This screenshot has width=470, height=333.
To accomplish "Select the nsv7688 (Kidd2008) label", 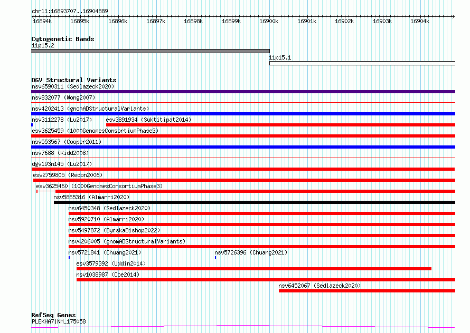I will pyautogui.click(x=60, y=153).
